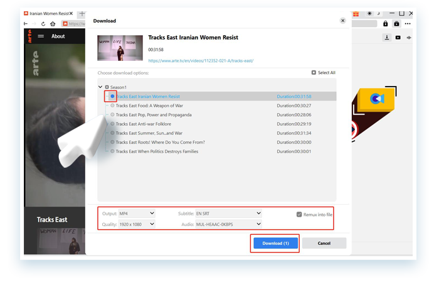
Task: Open the arte.tv tracks-east video URL
Action: (x=201, y=60)
